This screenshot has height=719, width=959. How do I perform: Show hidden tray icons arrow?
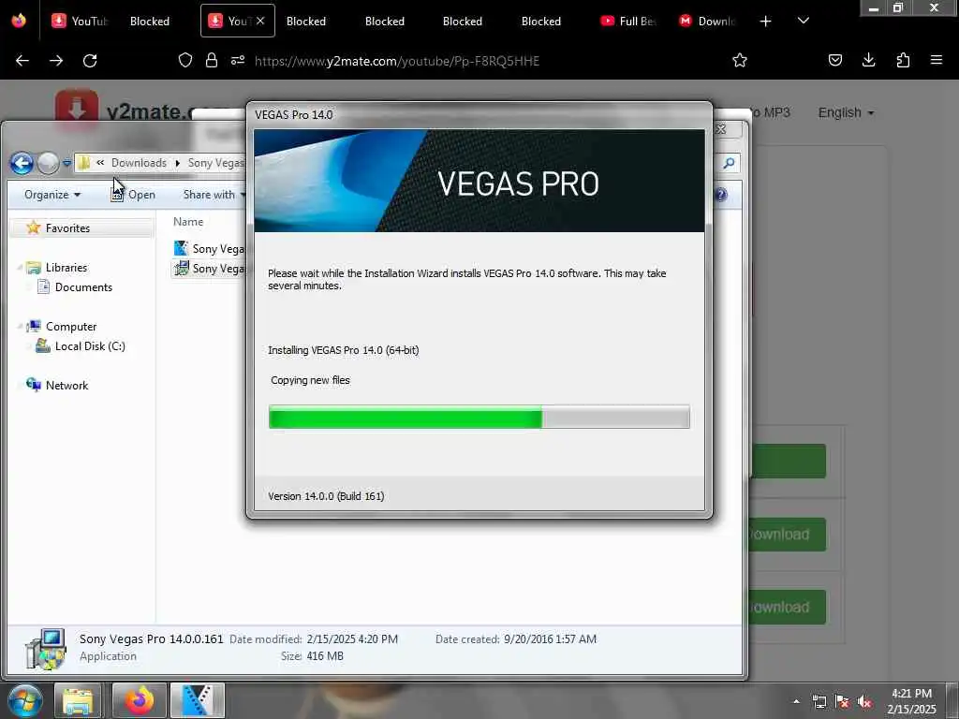tap(796, 702)
